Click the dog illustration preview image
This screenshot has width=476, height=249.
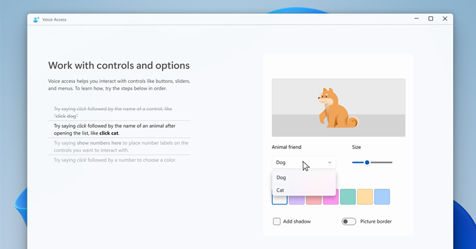click(x=339, y=108)
